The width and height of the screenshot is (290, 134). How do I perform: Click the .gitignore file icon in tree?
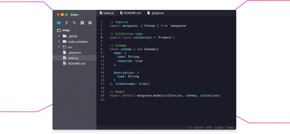(65, 52)
